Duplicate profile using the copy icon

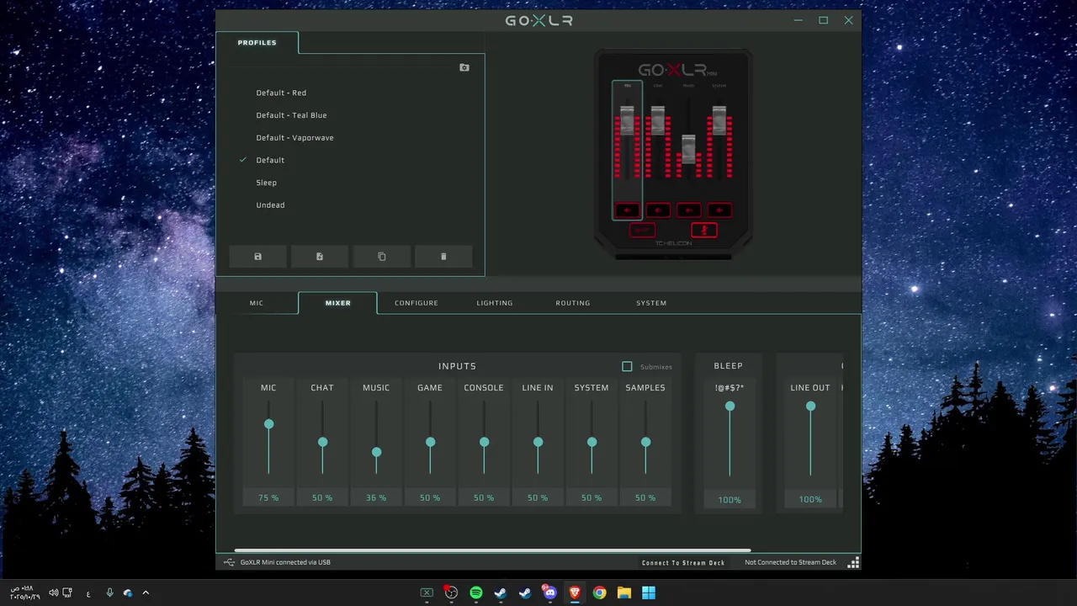pyautogui.click(x=382, y=257)
